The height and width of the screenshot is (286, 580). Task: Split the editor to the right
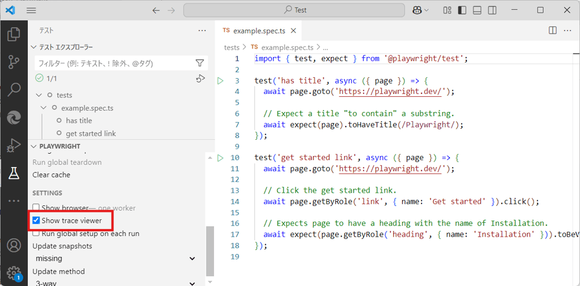pyautogui.click(x=553, y=31)
